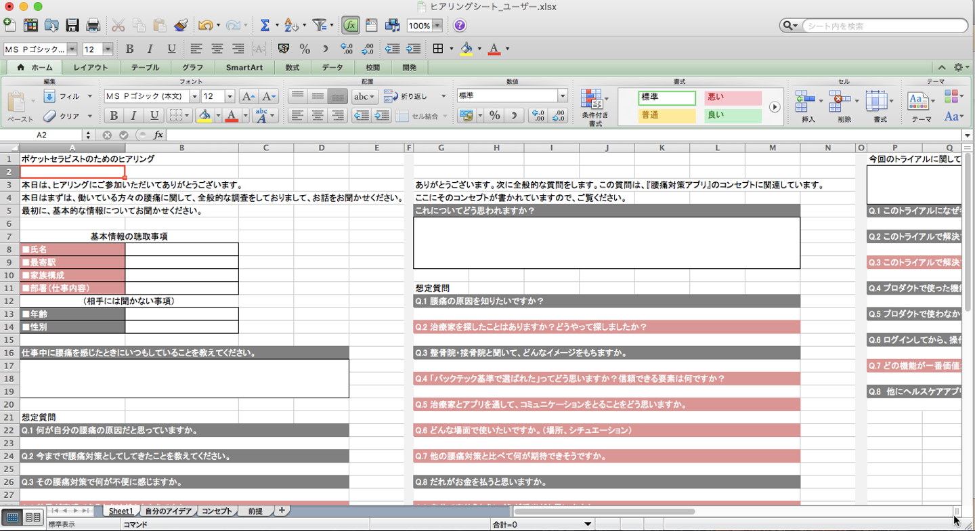The height and width of the screenshot is (531, 975).
Task: Click the Save floppy disk icon
Action: tap(72, 26)
